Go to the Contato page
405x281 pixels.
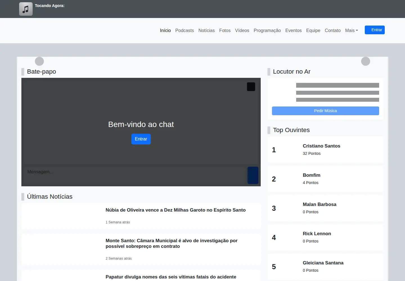(x=333, y=30)
